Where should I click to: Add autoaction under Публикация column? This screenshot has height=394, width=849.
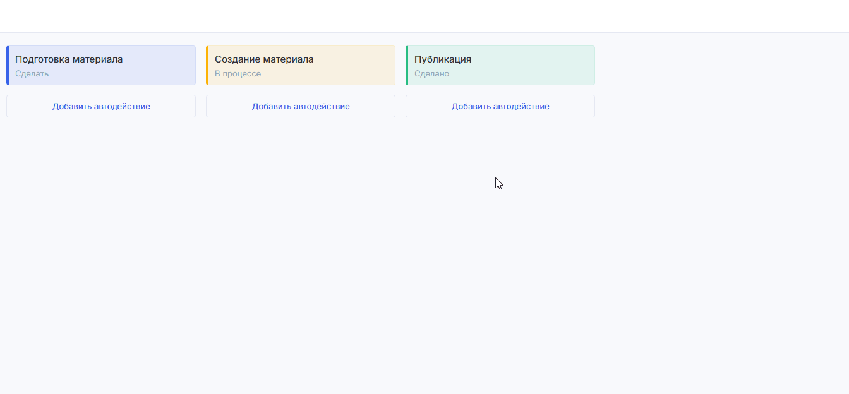click(x=500, y=106)
